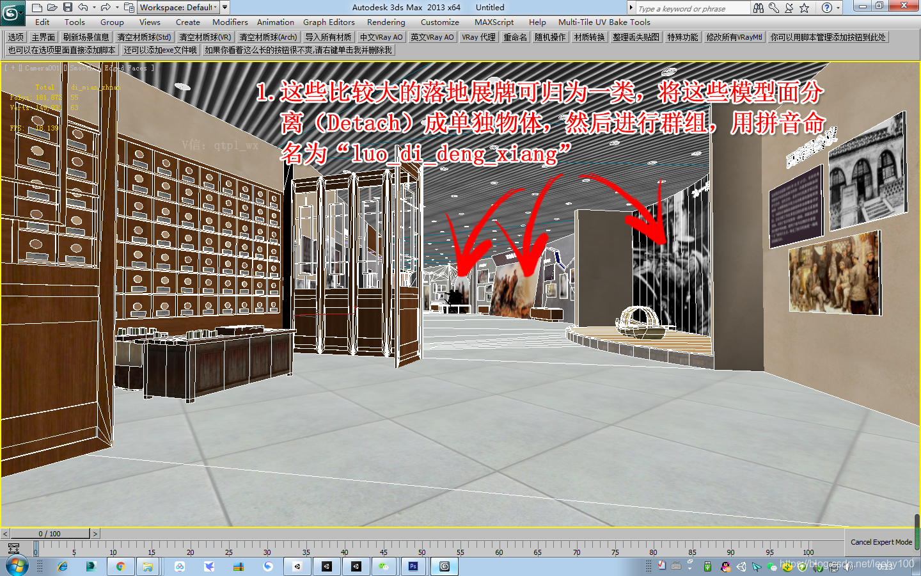Open the Group menu
This screenshot has width=921, height=576.
112,22
